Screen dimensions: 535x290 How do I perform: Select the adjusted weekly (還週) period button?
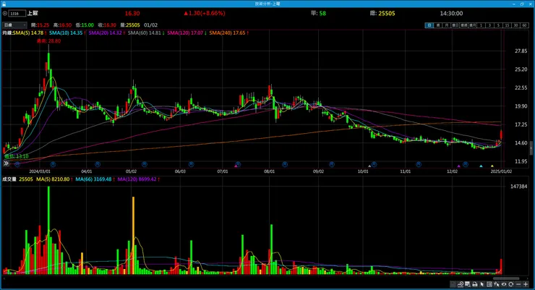tap(463, 25)
